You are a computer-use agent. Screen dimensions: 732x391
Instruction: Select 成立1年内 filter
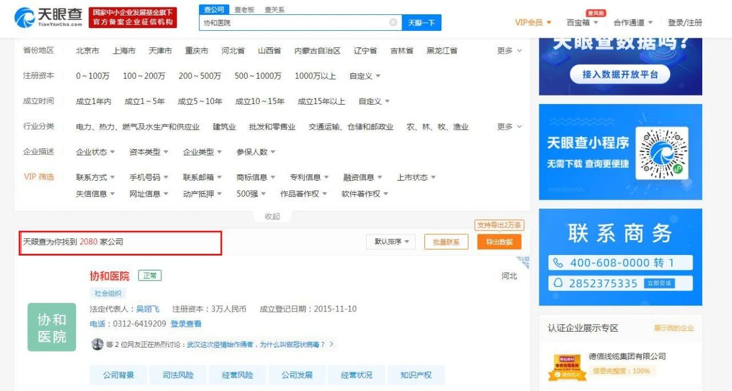tap(93, 101)
